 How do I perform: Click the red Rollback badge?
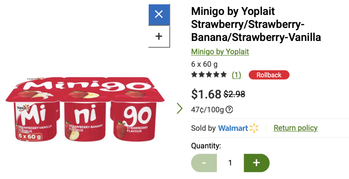[x=269, y=75]
